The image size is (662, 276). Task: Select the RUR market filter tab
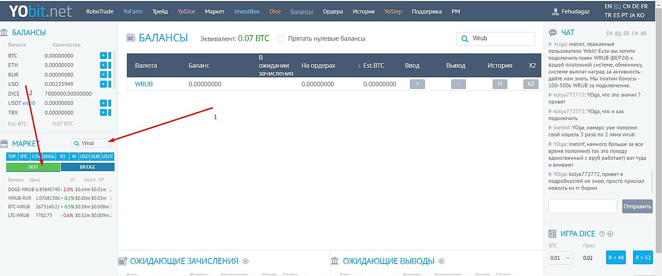point(95,157)
